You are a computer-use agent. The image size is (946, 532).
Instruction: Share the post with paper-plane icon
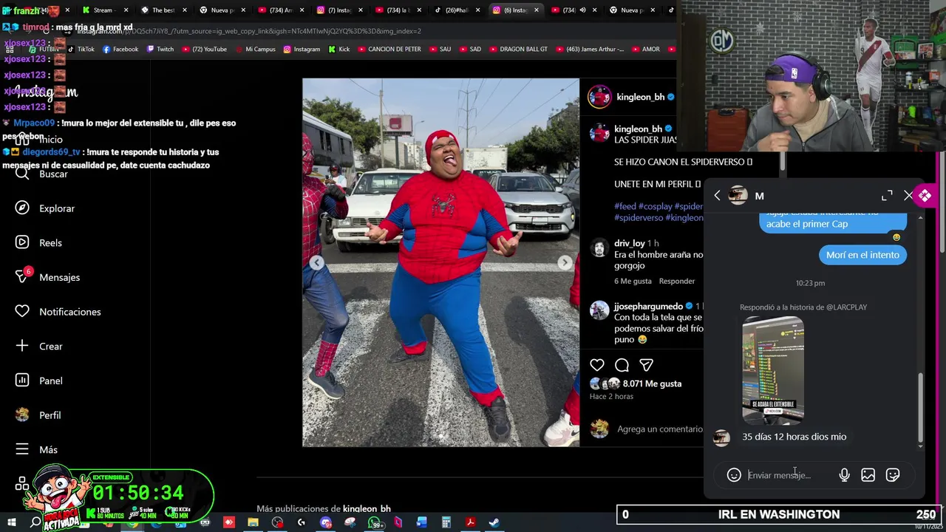pos(646,365)
